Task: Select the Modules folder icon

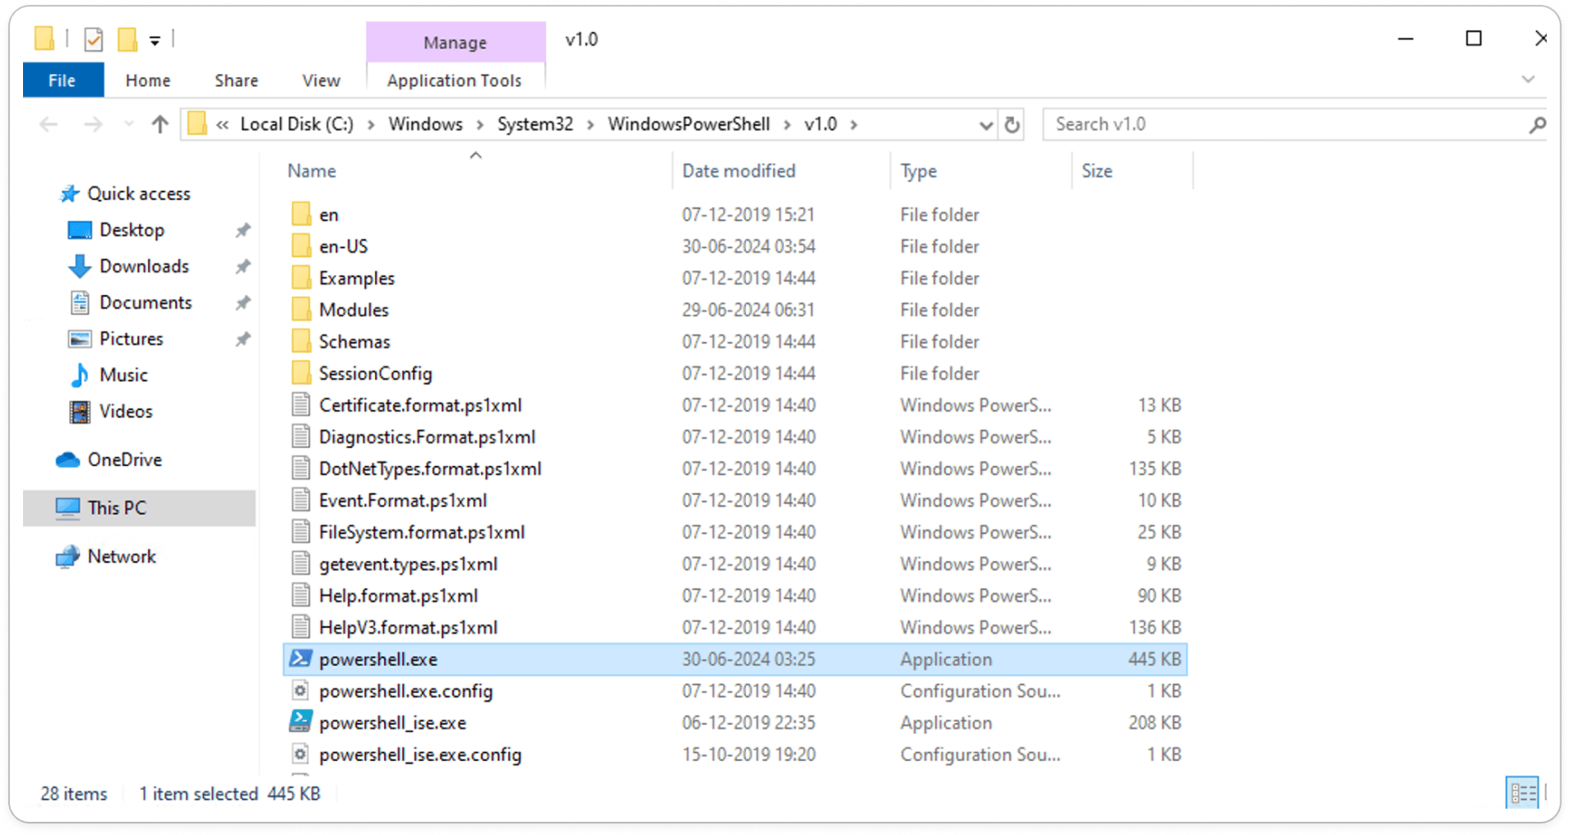Action: pos(302,309)
